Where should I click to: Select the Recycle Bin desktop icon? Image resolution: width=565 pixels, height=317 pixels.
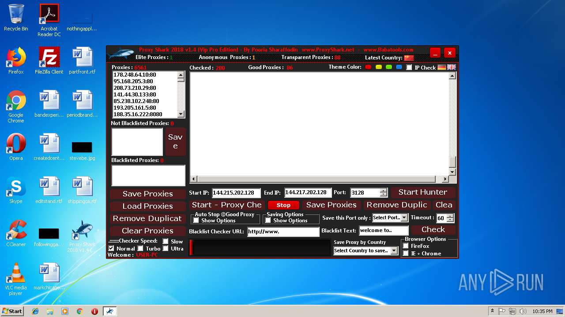click(x=16, y=18)
